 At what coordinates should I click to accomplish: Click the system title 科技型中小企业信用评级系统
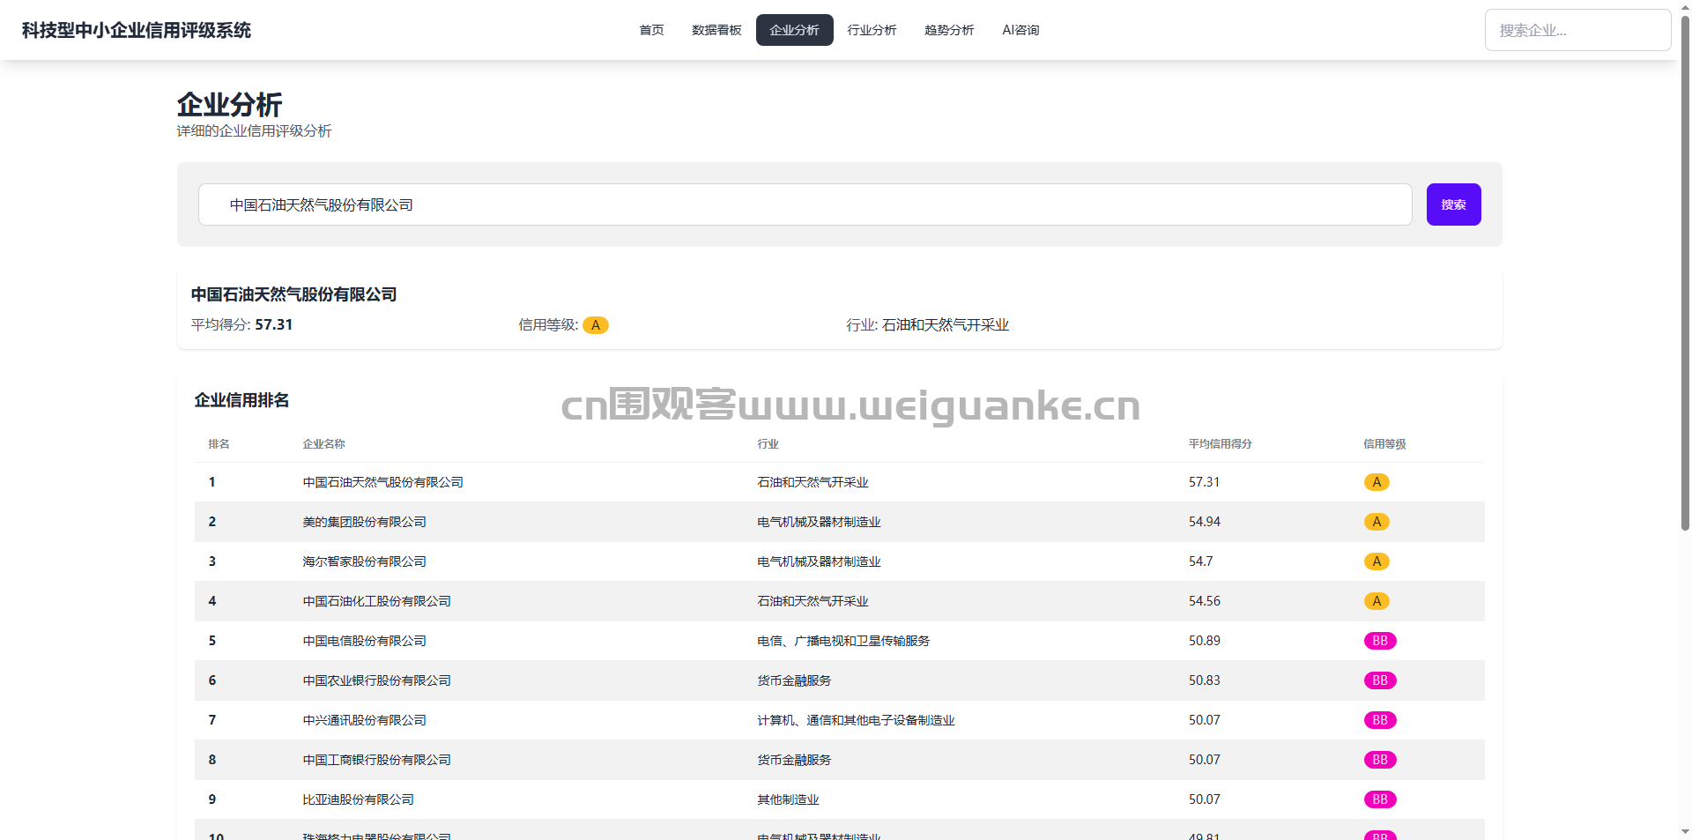[x=137, y=30]
